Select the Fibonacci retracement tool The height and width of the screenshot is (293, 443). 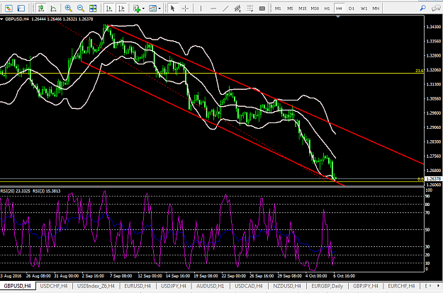click(249, 8)
